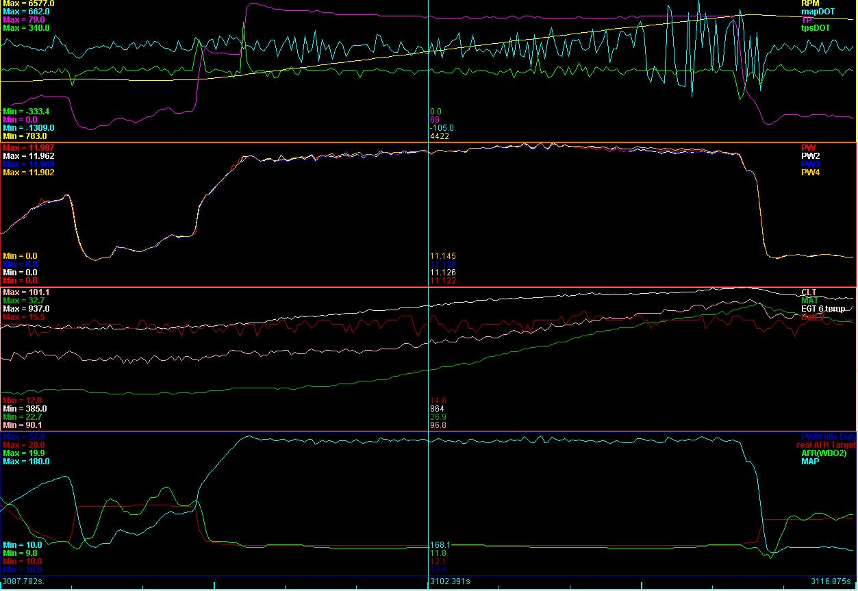Viewport: 858px width, 591px height.
Task: Click the Min = 783.0 RPM readout
Action: [27, 136]
